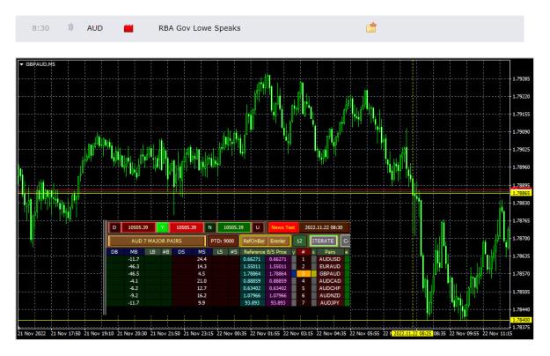
Task: Click the MS value 21.0
Action: click(x=202, y=281)
